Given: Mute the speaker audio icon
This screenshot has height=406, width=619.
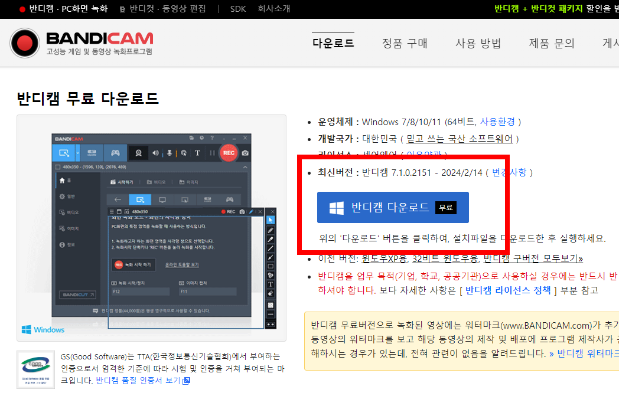Looking at the screenshot, I should (155, 152).
